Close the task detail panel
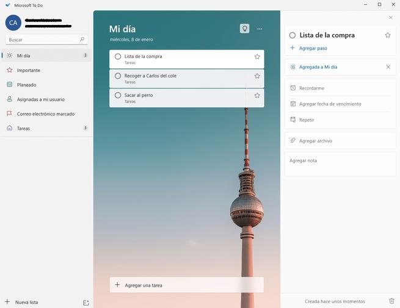This screenshot has height=308, width=400. 391,18
